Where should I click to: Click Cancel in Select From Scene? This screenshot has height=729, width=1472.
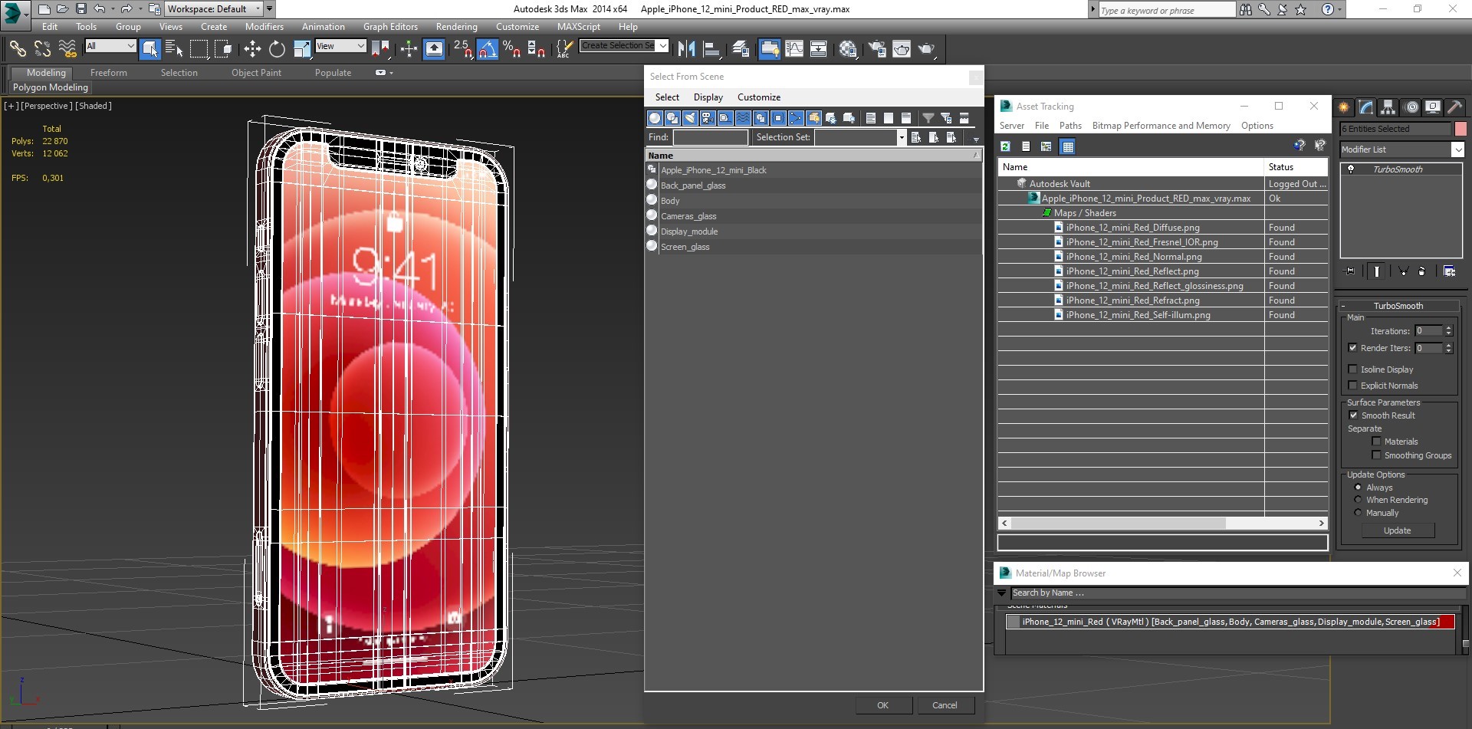pos(944,705)
